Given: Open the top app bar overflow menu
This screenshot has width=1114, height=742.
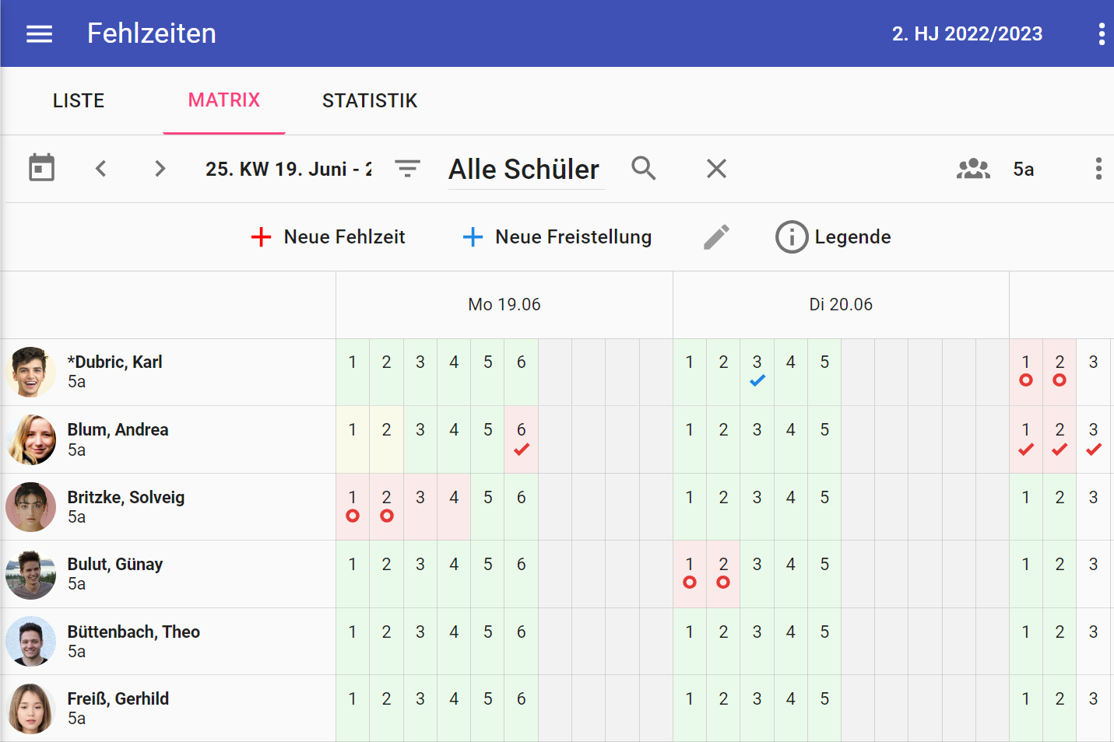Looking at the screenshot, I should (x=1101, y=33).
